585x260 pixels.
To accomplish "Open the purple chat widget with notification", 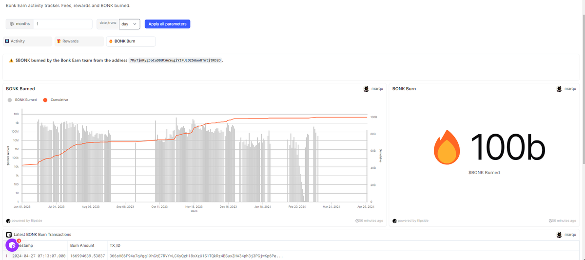I will pos(12,245).
